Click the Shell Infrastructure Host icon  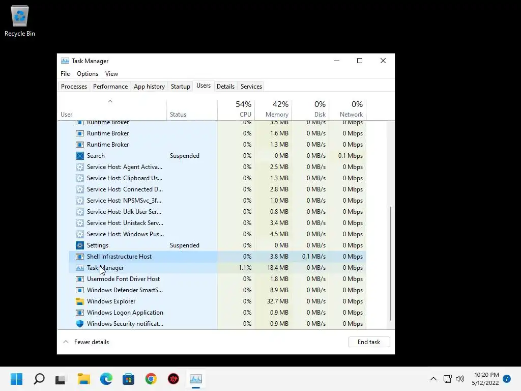[80, 257]
